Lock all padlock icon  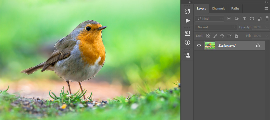tap(236, 36)
